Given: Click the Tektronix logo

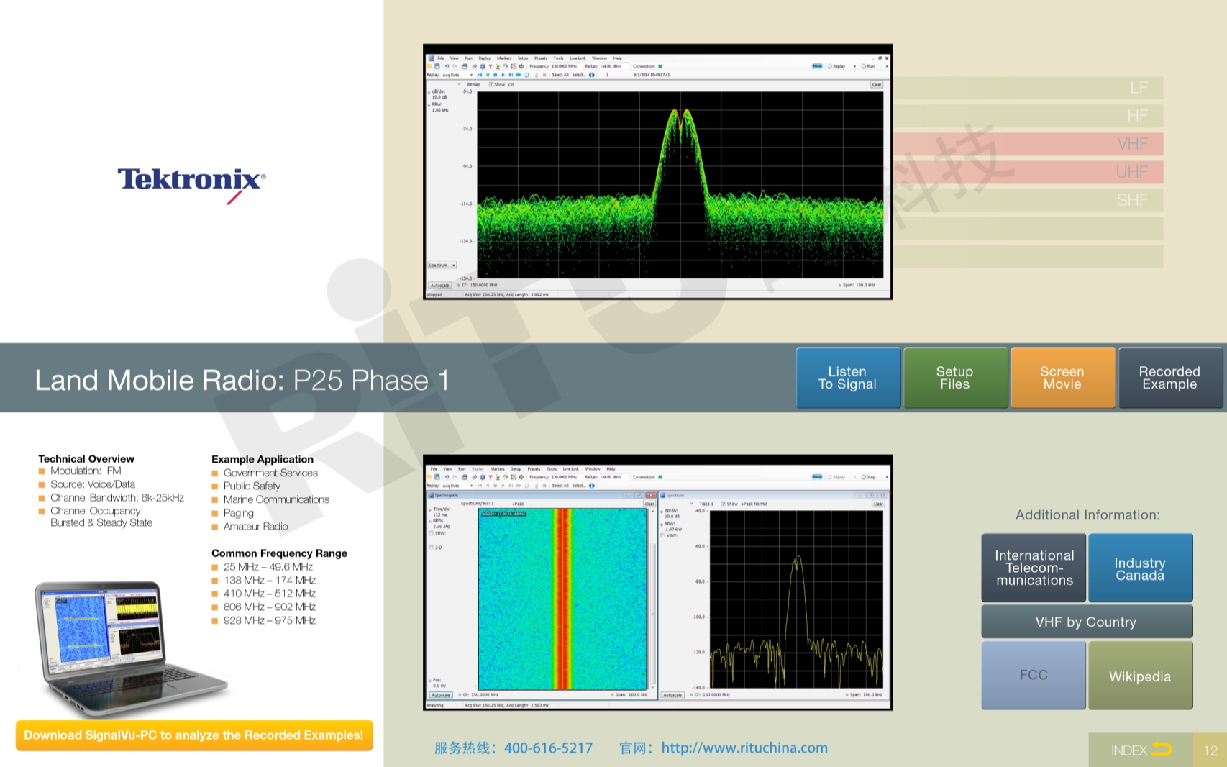Looking at the screenshot, I should tap(191, 181).
